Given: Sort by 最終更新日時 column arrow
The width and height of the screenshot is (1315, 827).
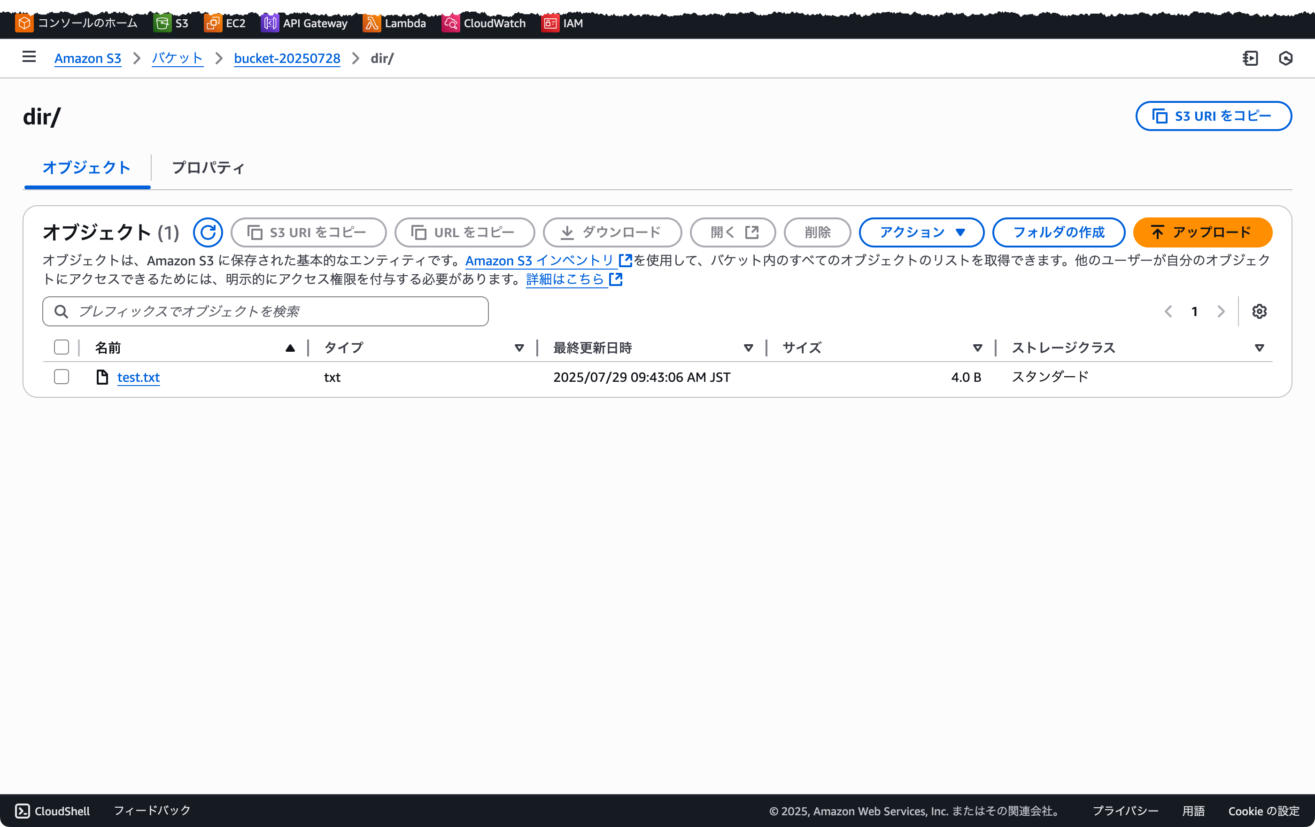Looking at the screenshot, I should (x=748, y=348).
